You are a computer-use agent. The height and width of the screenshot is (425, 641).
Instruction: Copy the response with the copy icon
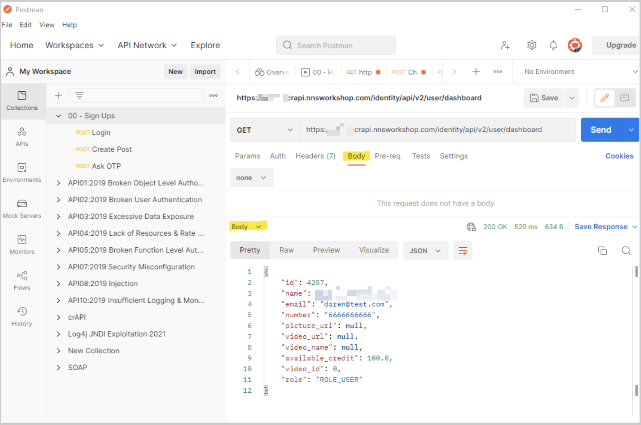[603, 251]
